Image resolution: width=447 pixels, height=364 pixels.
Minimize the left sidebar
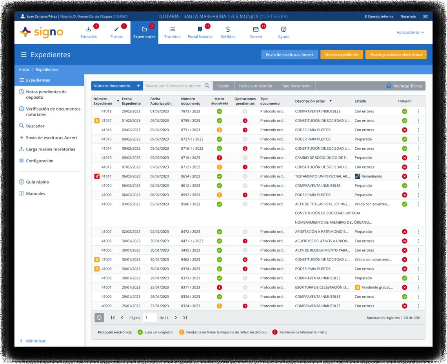tap(33, 341)
